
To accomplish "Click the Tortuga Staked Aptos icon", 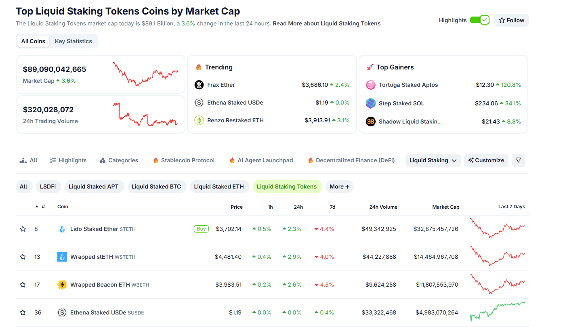I will (x=371, y=85).
